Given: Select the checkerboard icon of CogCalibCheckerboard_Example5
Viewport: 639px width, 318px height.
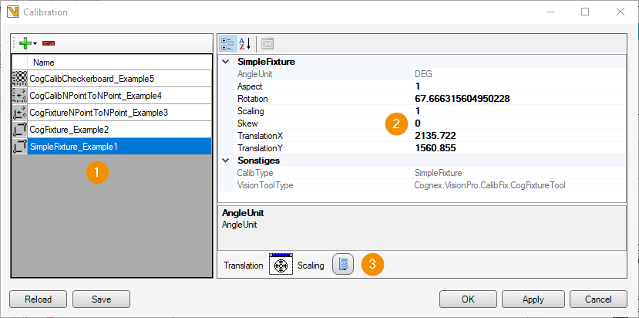Looking at the screenshot, I should 19,79.
